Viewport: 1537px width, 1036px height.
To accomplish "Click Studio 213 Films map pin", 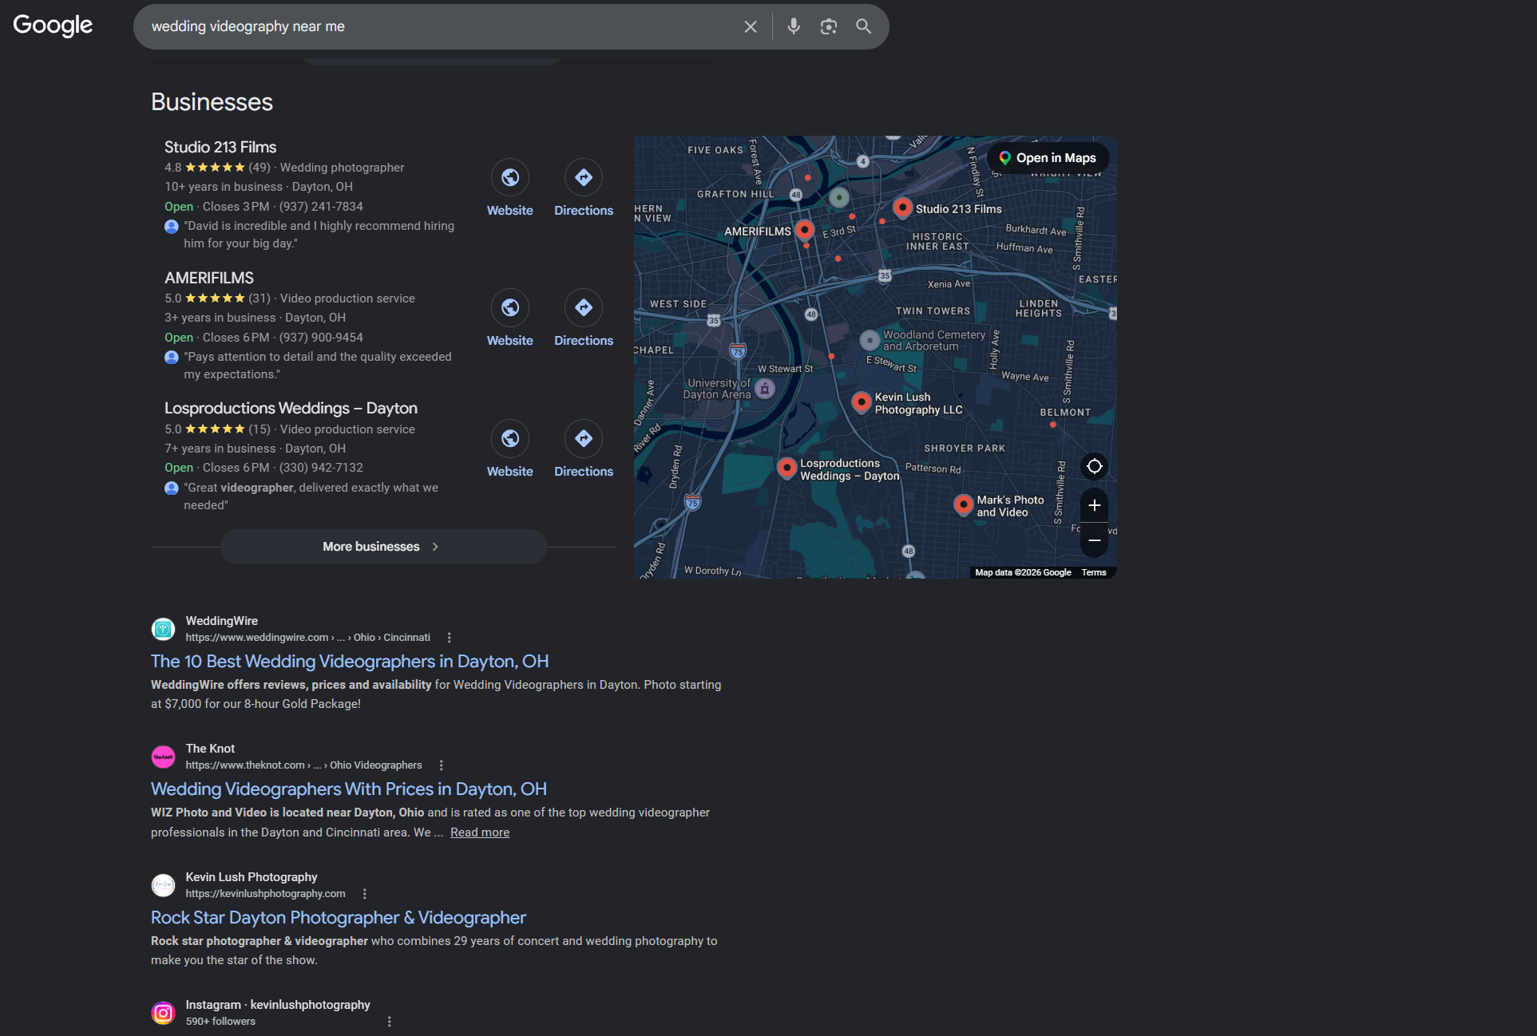I will coord(902,207).
